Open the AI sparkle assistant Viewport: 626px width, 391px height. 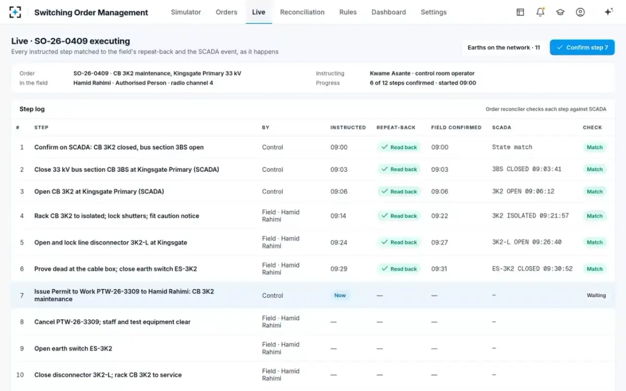(x=608, y=12)
